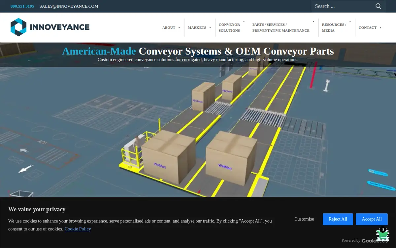Expand the Conveyor Solutions dropdown arrow
The height and width of the screenshot is (248, 396).
(244, 21)
